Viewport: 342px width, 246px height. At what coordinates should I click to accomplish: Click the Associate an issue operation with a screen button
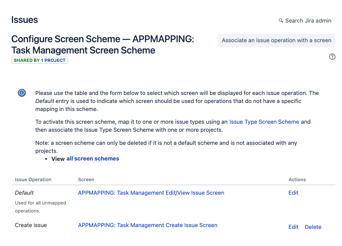[276, 40]
